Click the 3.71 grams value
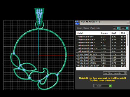Image resolution: width=130 pixels, height=97 pixels. (x=103, y=37)
